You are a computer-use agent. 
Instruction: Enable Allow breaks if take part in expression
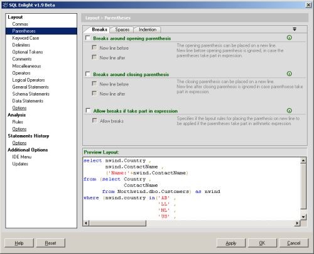click(x=88, y=111)
